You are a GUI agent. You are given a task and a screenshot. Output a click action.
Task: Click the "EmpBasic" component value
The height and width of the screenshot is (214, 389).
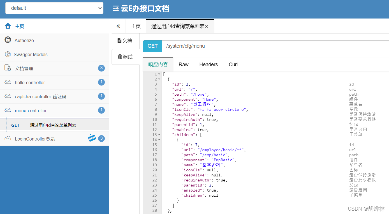coord(223,160)
